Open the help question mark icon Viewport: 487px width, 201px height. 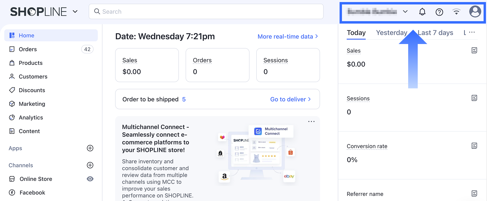439,12
